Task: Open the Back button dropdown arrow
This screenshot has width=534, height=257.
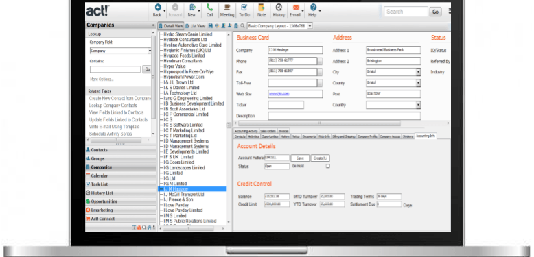Action: pos(165,11)
